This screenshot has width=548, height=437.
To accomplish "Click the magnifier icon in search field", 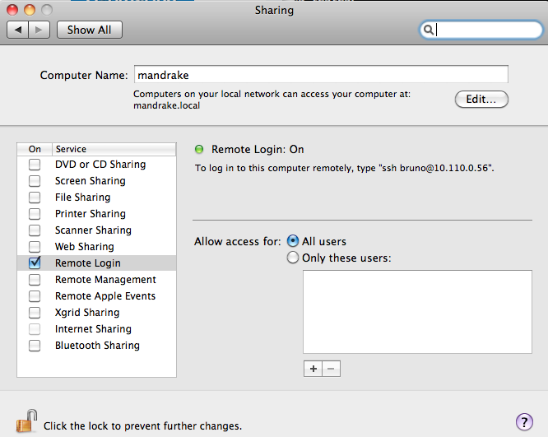I will (429, 30).
